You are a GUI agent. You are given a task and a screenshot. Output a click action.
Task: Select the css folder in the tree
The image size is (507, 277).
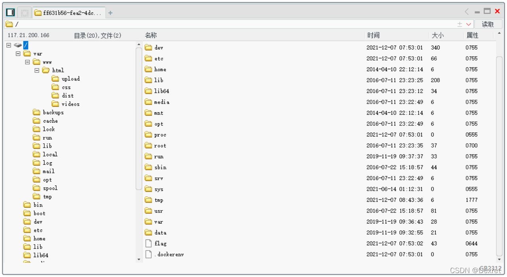pos(61,87)
